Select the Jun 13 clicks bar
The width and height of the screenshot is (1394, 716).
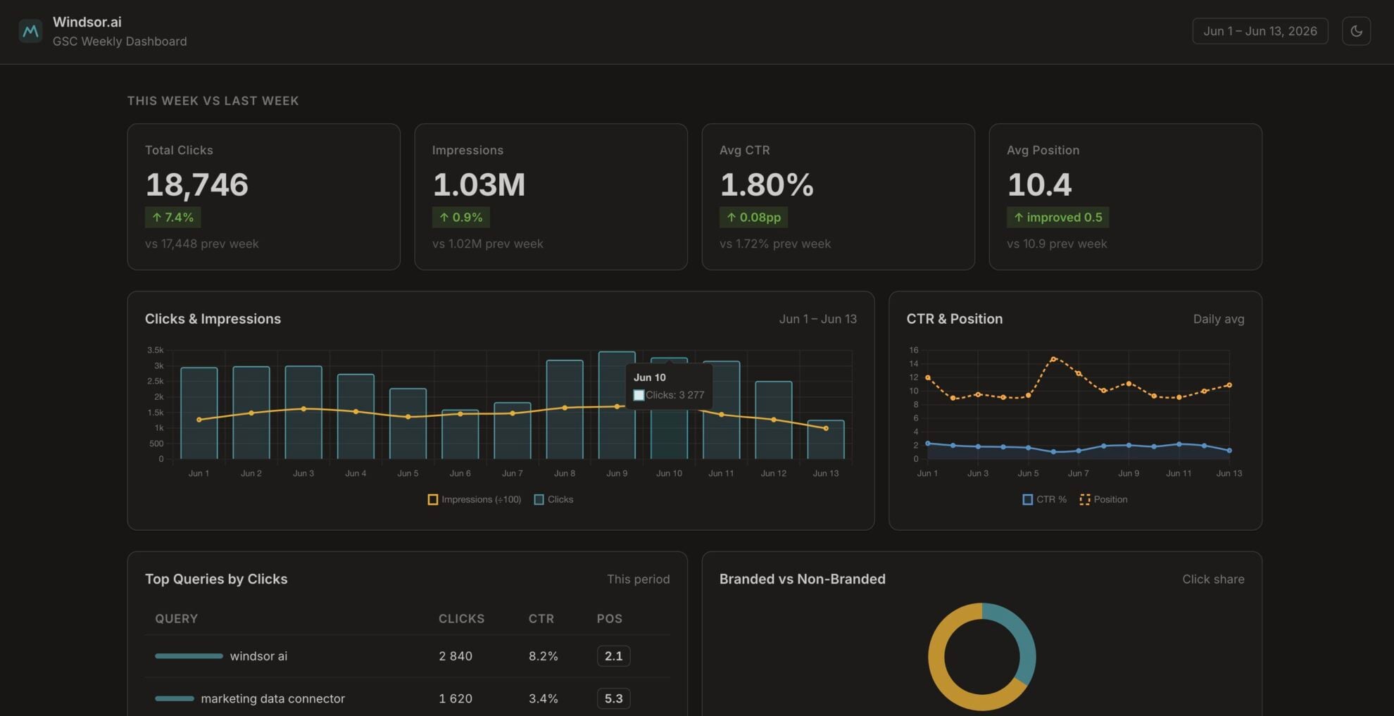(826, 439)
